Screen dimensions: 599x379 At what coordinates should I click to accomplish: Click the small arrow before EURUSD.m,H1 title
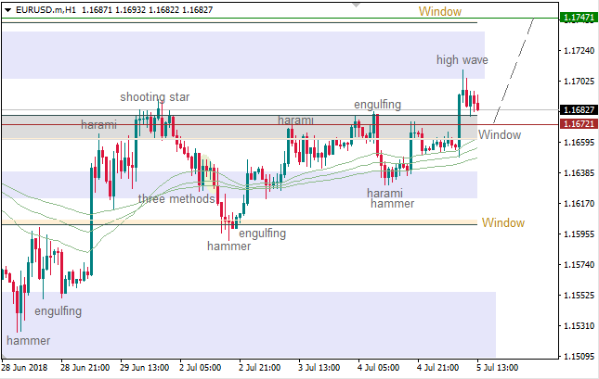coord(6,11)
